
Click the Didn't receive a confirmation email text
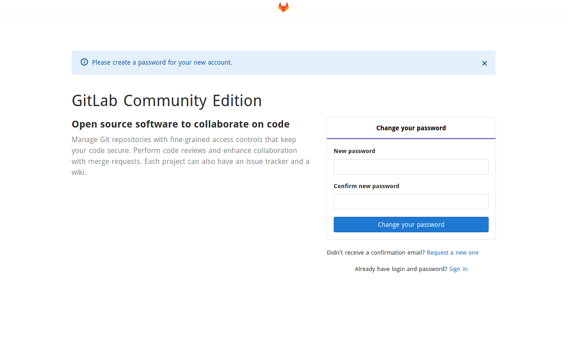(x=376, y=253)
